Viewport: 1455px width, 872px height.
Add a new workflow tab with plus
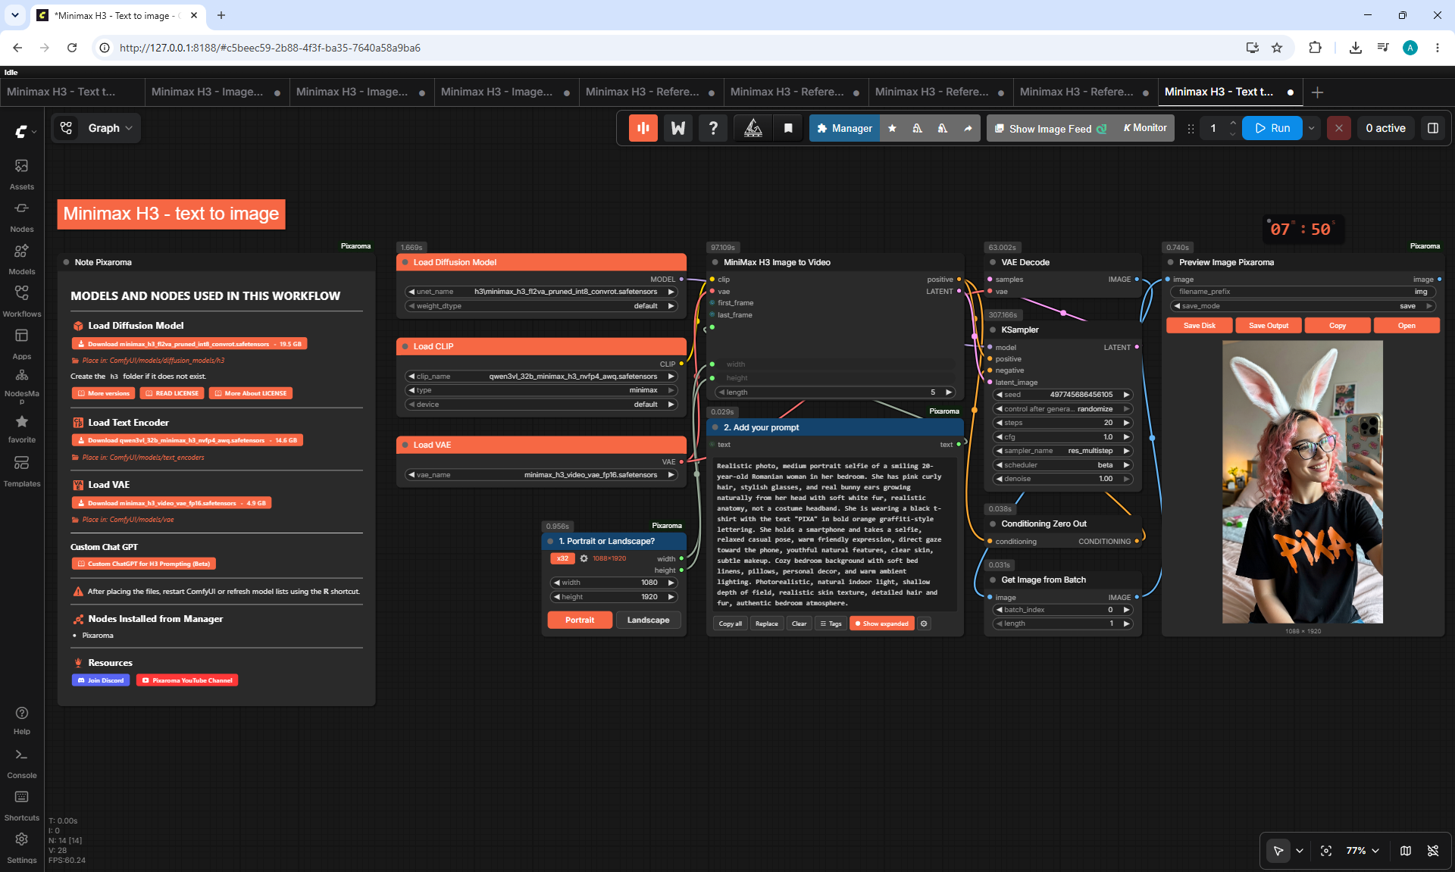tap(1317, 92)
